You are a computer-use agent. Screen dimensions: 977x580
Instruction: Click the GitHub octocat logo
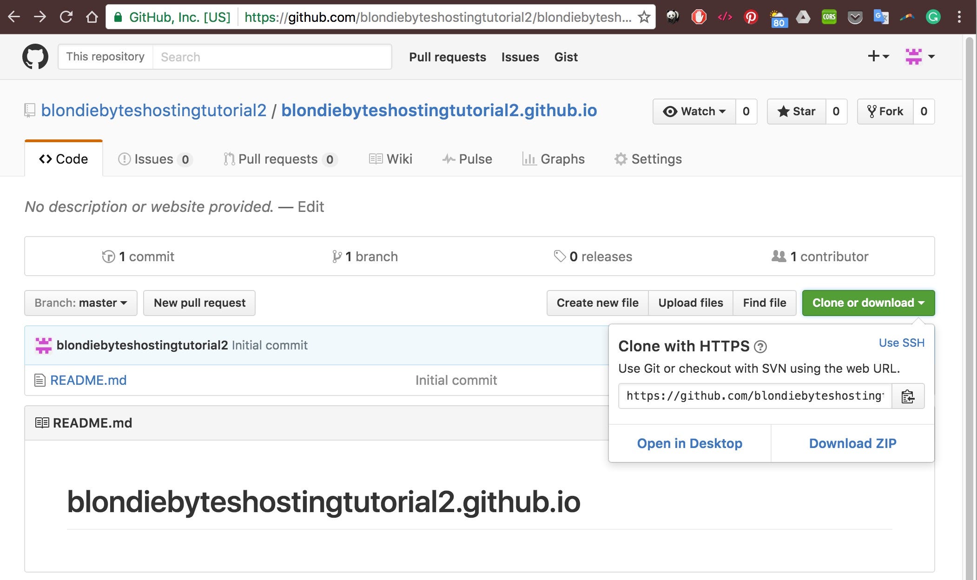coord(35,56)
